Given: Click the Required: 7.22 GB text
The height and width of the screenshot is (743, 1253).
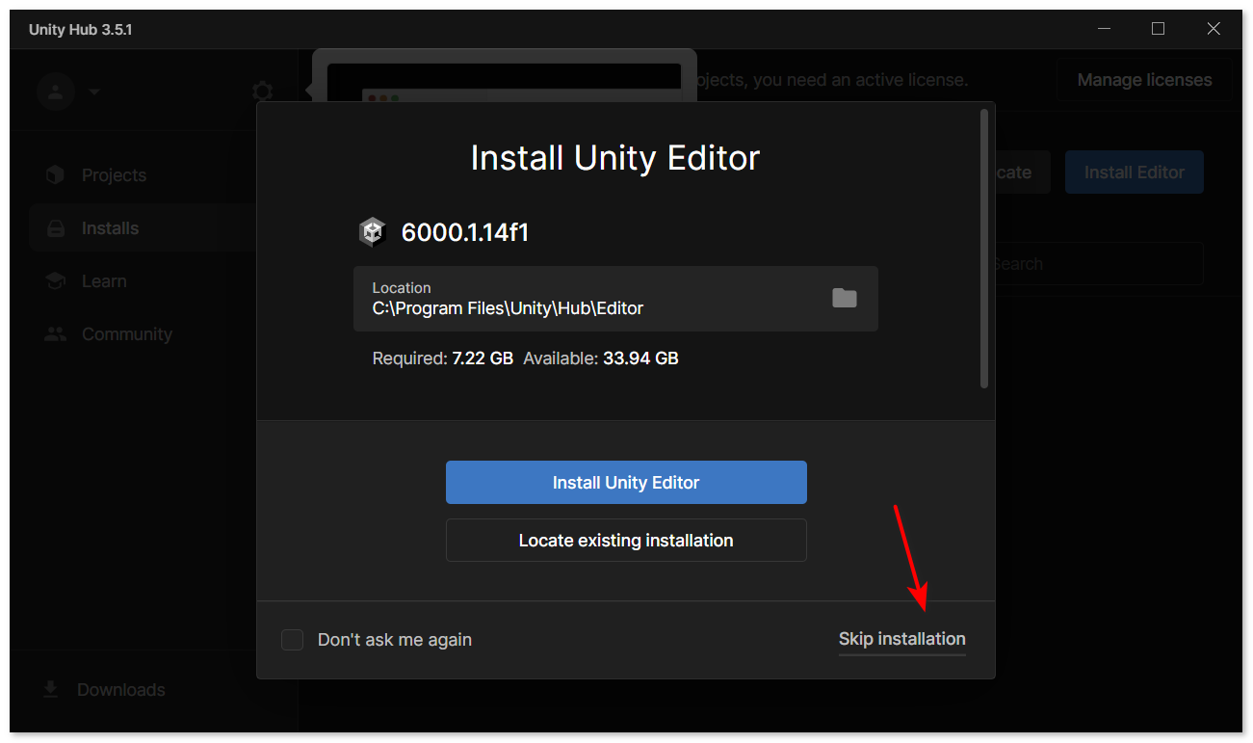Looking at the screenshot, I should (x=443, y=358).
